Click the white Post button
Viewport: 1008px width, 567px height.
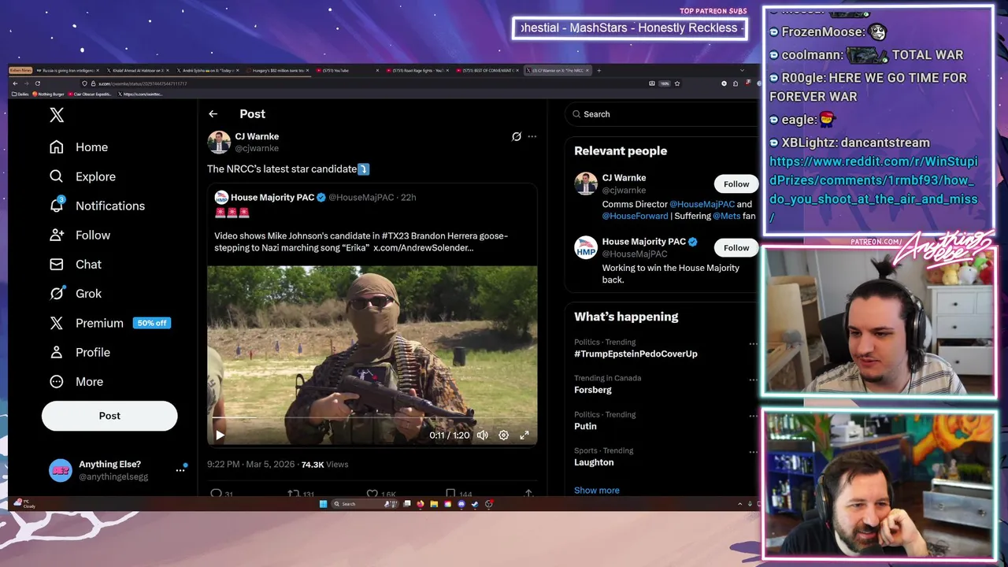(x=109, y=416)
